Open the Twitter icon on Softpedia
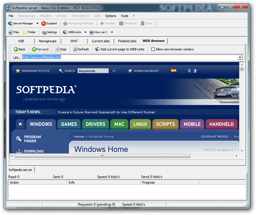Image resolution: width=256 pixels, height=215 pixels. coord(189,71)
